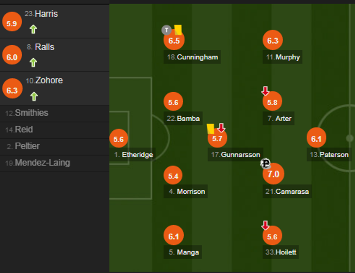
Task: Select Smithies in the bench list
Action: 31,113
